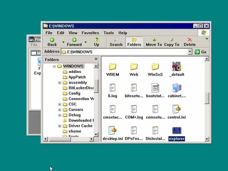Open the Edit menu
The width and height of the screenshot is (228, 171).
point(60,33)
